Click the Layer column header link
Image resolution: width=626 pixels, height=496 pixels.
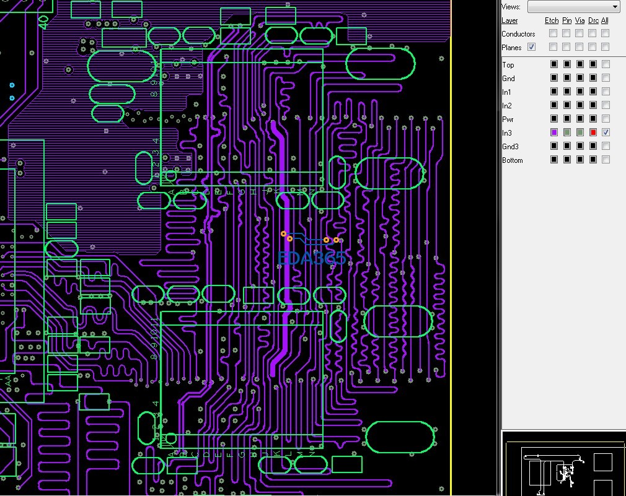click(x=509, y=20)
